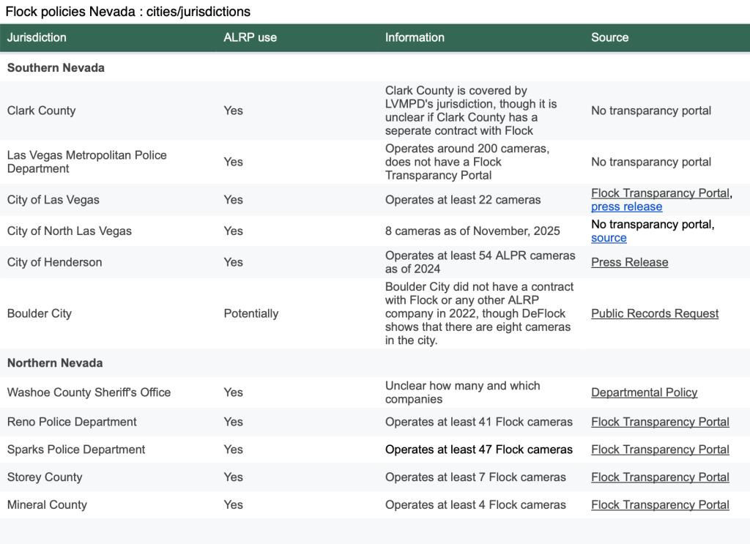Click the Information column header

(x=415, y=38)
